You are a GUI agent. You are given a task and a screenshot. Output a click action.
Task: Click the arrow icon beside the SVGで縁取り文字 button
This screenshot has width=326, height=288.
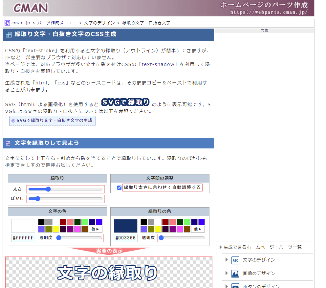(x=13, y=121)
